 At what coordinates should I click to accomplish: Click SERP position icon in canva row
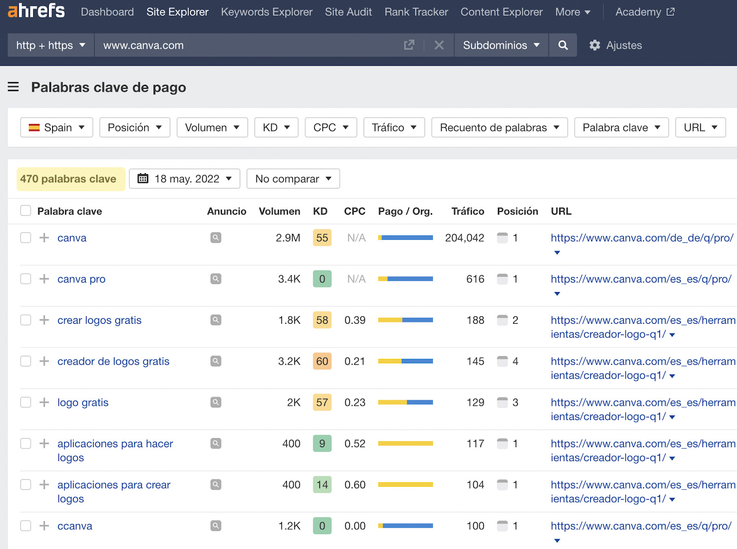tap(503, 238)
